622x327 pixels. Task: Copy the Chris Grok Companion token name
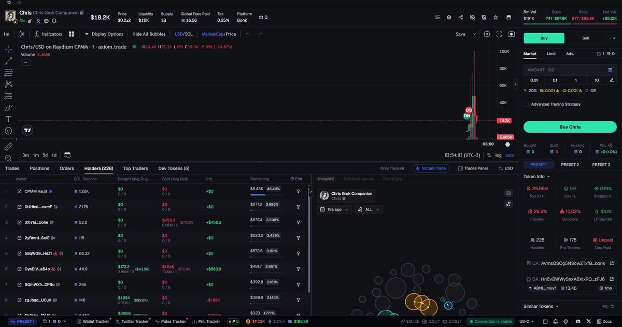(x=82, y=12)
